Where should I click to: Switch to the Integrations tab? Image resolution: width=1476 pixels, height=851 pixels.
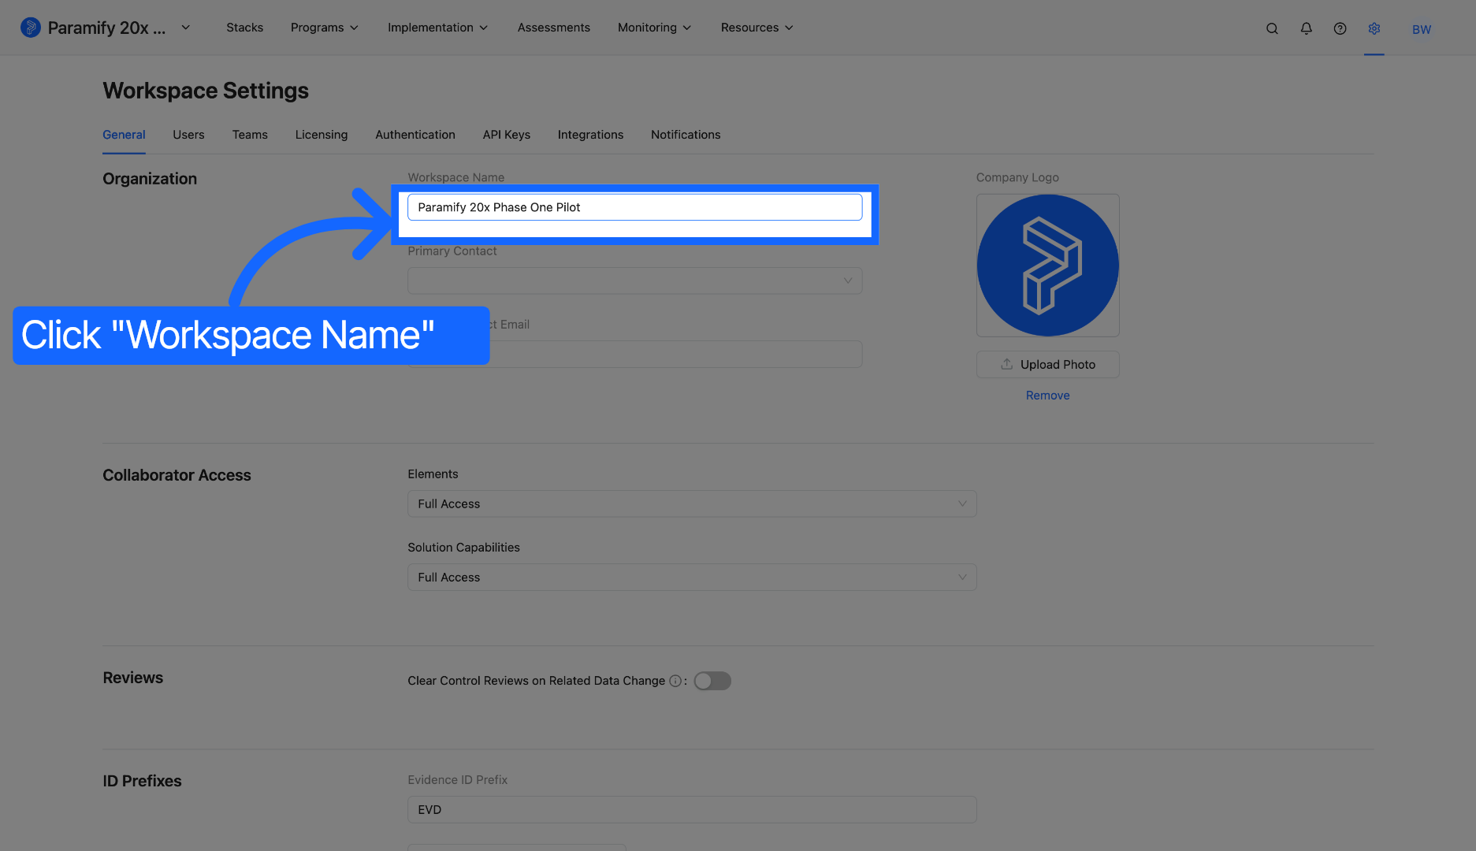[590, 135]
